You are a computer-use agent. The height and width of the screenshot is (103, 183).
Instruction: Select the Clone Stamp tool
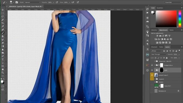3,36
